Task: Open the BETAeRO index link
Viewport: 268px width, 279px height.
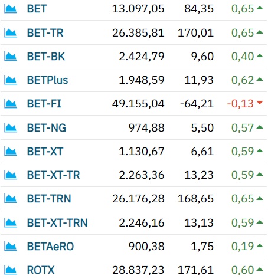Action: 50,247
